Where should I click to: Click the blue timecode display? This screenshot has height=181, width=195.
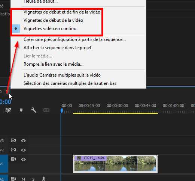click(6, 102)
